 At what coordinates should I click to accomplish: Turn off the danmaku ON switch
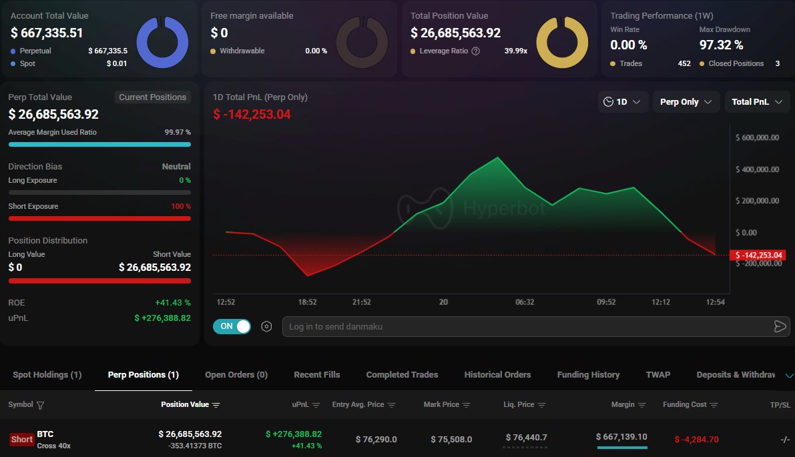[x=232, y=326]
